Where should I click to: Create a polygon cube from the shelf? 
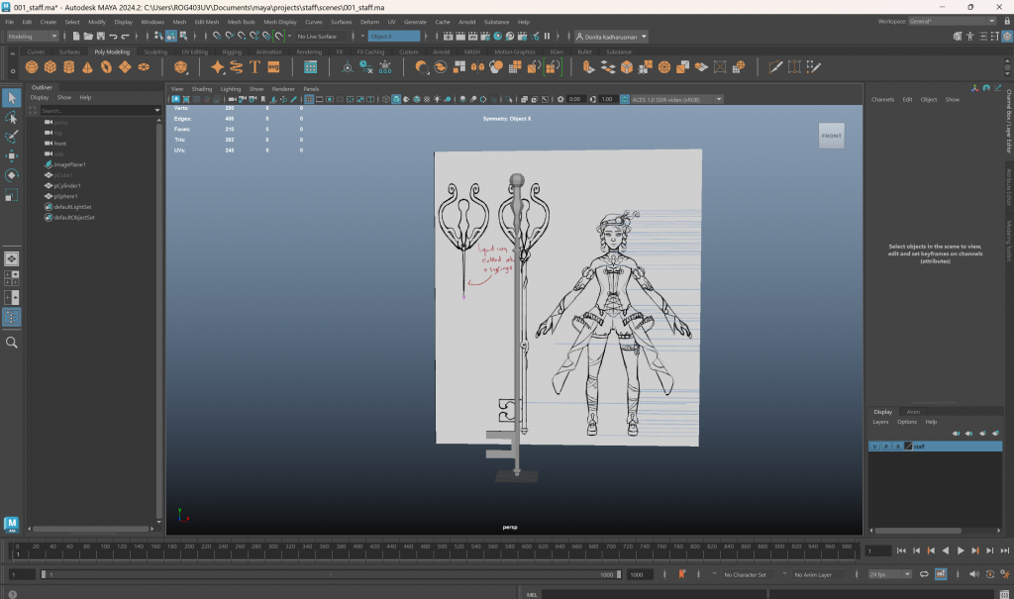[x=51, y=66]
